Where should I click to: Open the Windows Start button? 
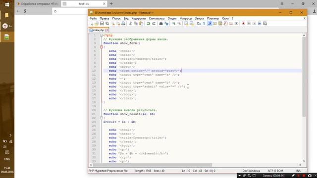7,4
